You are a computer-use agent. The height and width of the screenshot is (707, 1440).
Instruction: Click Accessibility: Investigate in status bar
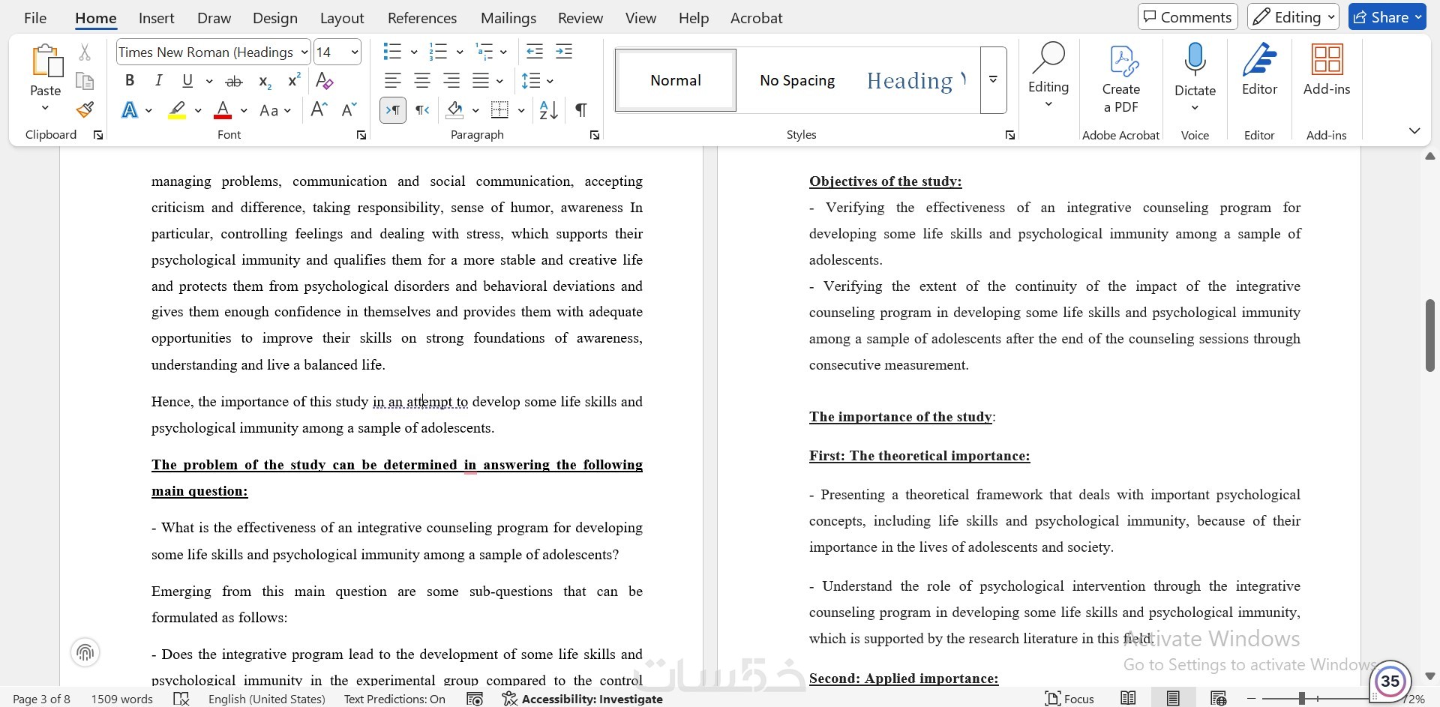[x=583, y=699]
